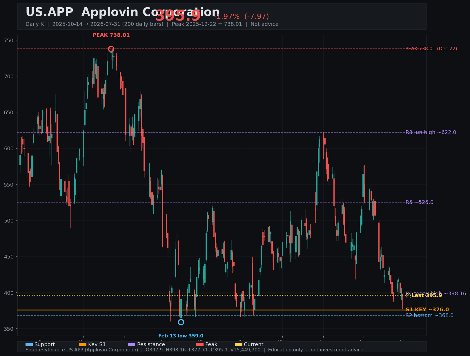Select the 'Key S1' legend label
This screenshot has height=356, width=470.
(97, 345)
